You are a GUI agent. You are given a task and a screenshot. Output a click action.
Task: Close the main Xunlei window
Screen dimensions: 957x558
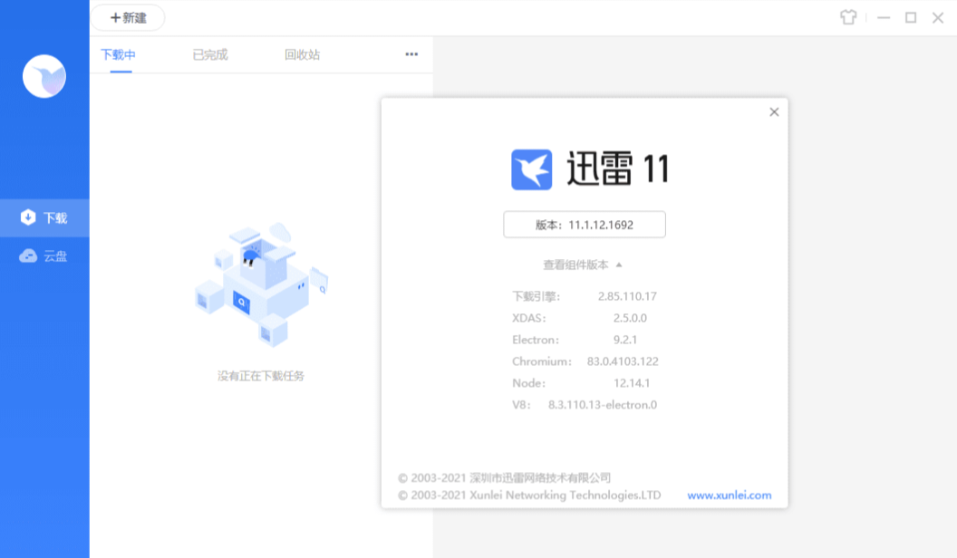pyautogui.click(x=938, y=18)
